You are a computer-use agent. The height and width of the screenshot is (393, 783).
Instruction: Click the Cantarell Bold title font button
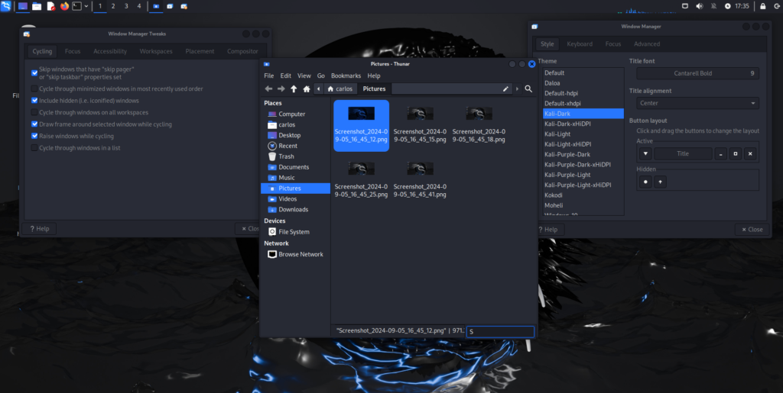coord(697,74)
